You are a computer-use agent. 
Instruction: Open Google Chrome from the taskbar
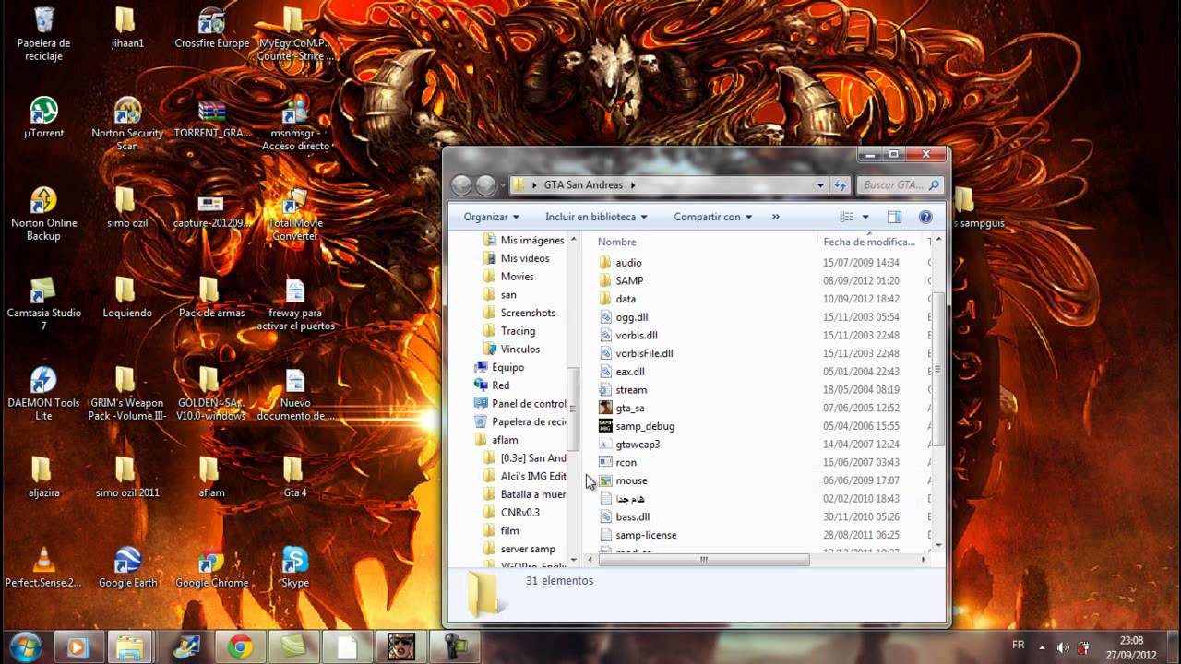click(241, 647)
